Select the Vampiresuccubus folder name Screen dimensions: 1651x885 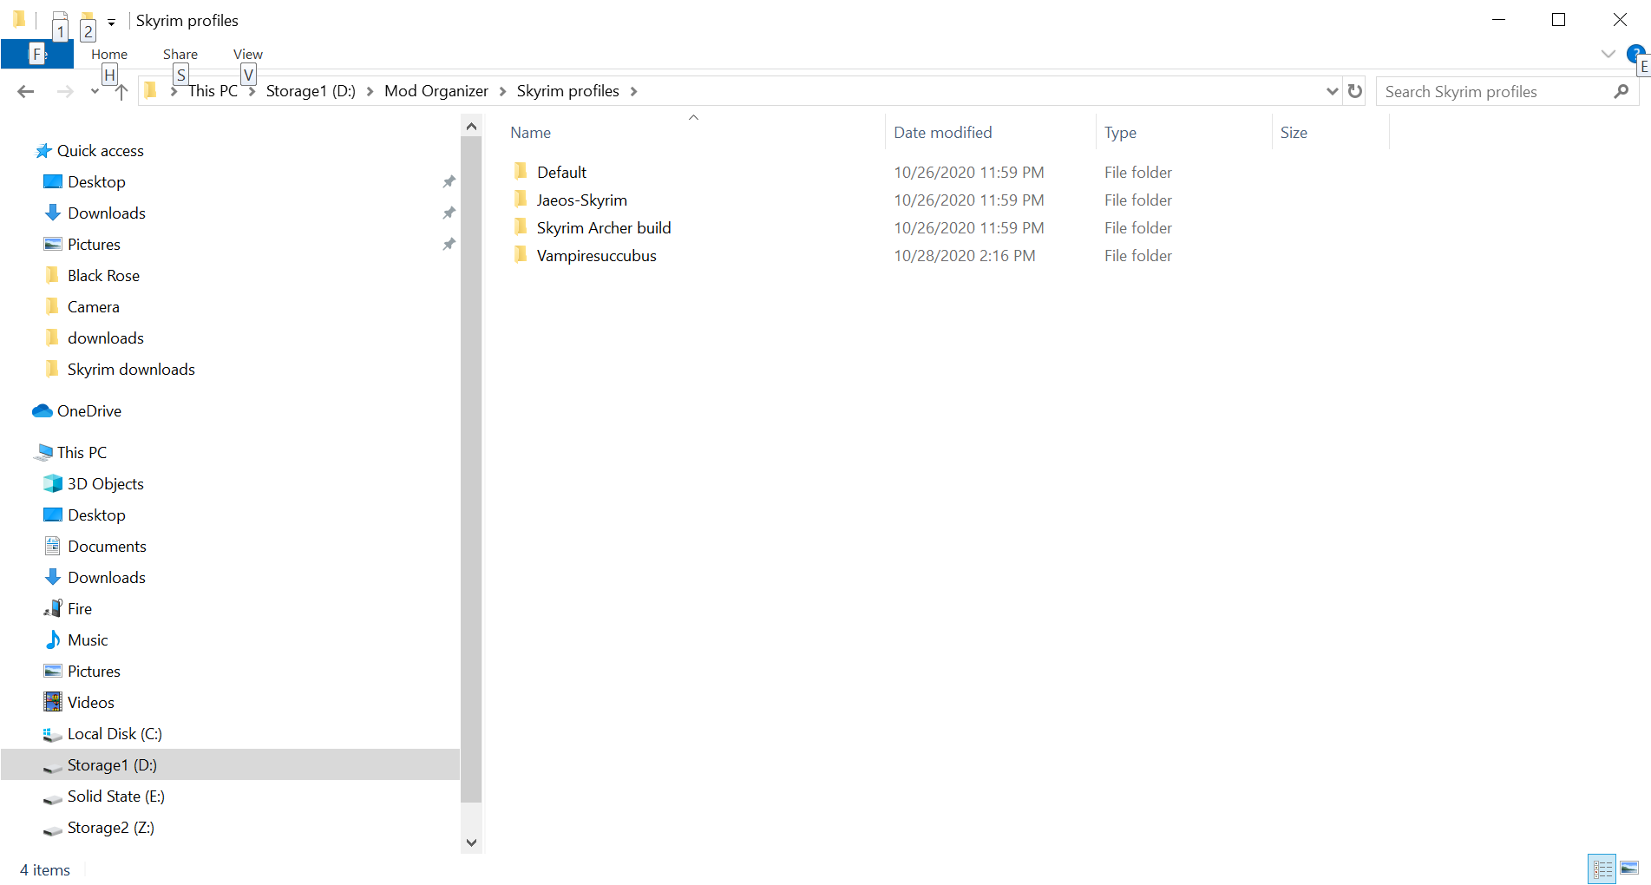[x=596, y=255]
